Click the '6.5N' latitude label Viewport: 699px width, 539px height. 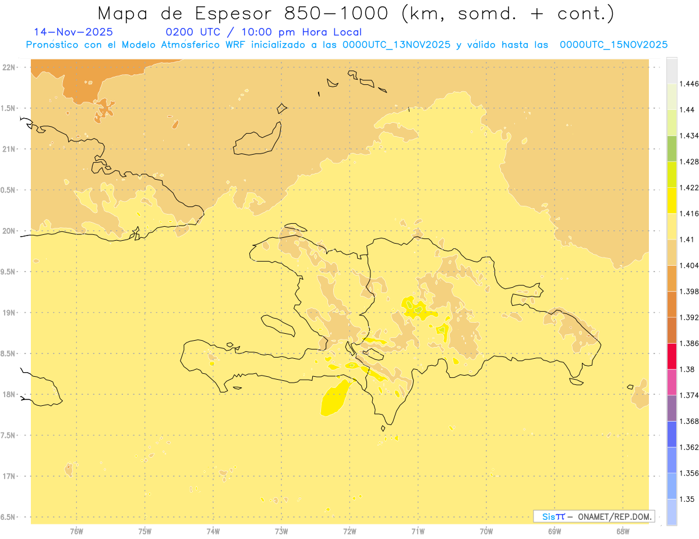click(8, 517)
